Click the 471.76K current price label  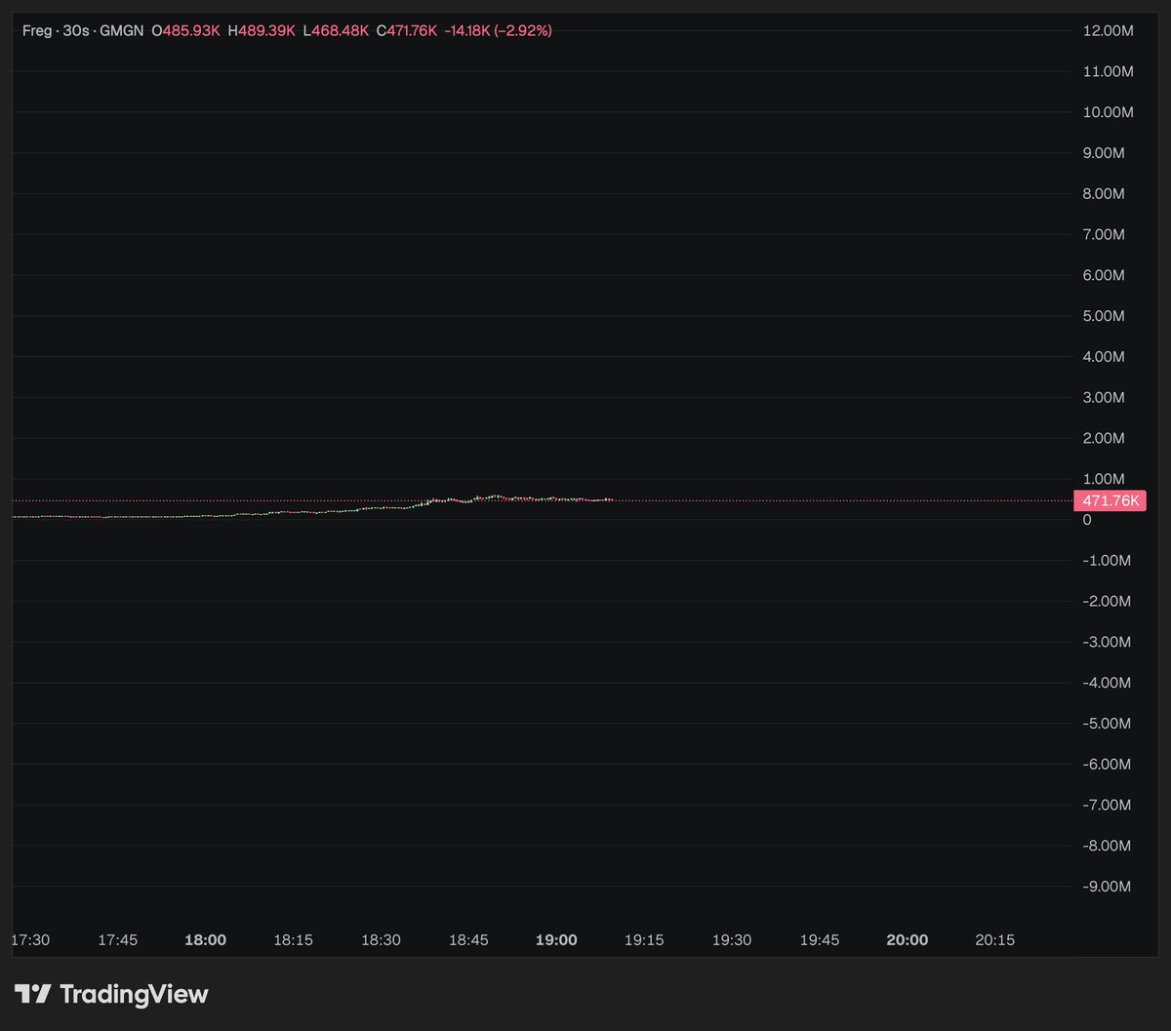pyautogui.click(x=1109, y=501)
